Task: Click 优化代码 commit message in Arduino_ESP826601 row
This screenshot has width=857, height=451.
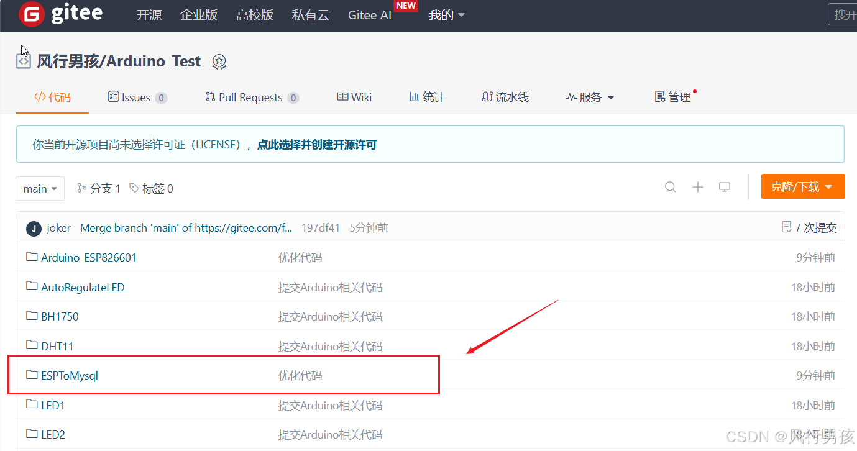Action: 300,257
